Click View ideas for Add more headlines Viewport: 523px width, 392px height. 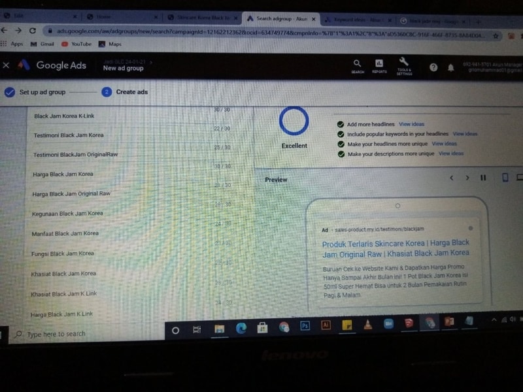point(411,124)
